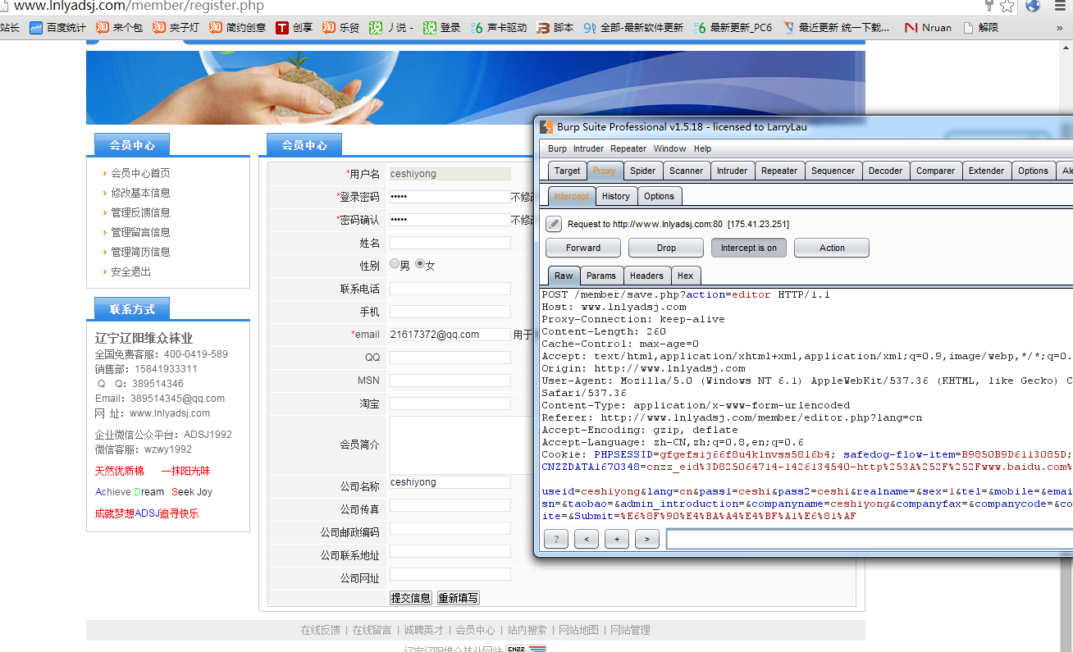Click the Drop button in Burp
Screen dimensions: 1073x652
click(x=666, y=248)
